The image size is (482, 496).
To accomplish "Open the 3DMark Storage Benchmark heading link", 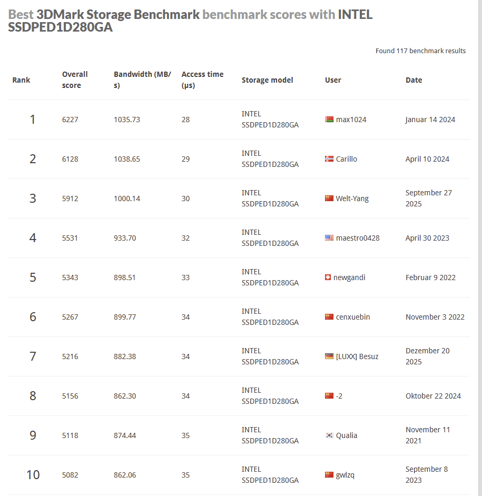I will click(x=118, y=14).
